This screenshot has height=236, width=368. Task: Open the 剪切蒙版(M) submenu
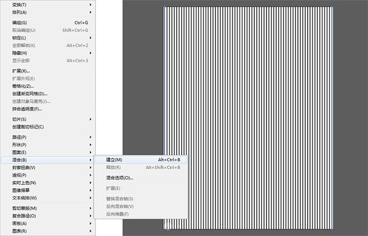25,208
